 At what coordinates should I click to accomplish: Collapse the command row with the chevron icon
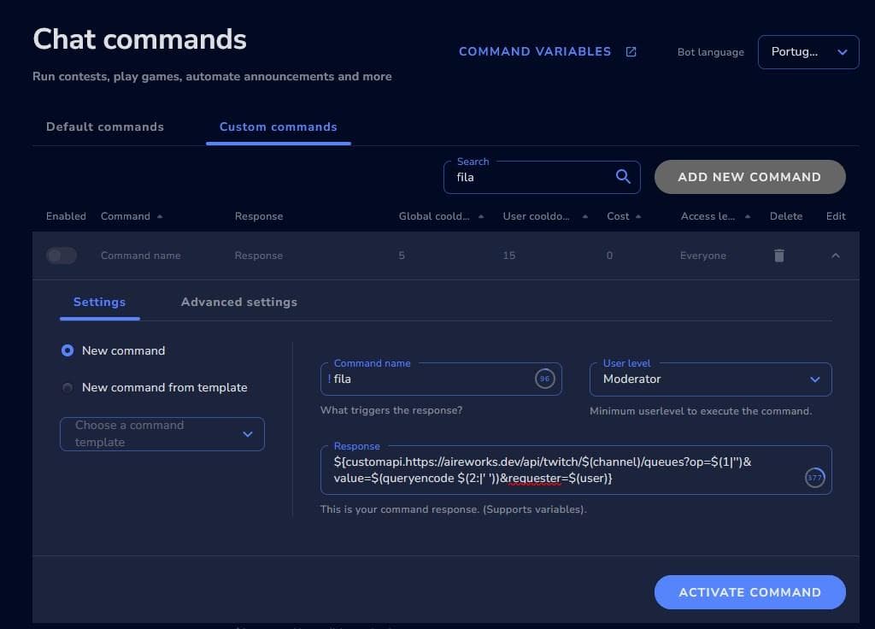[x=835, y=255]
